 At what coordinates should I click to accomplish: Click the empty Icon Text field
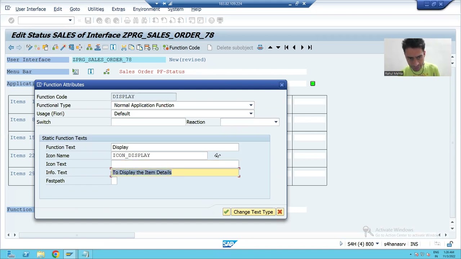click(175, 164)
